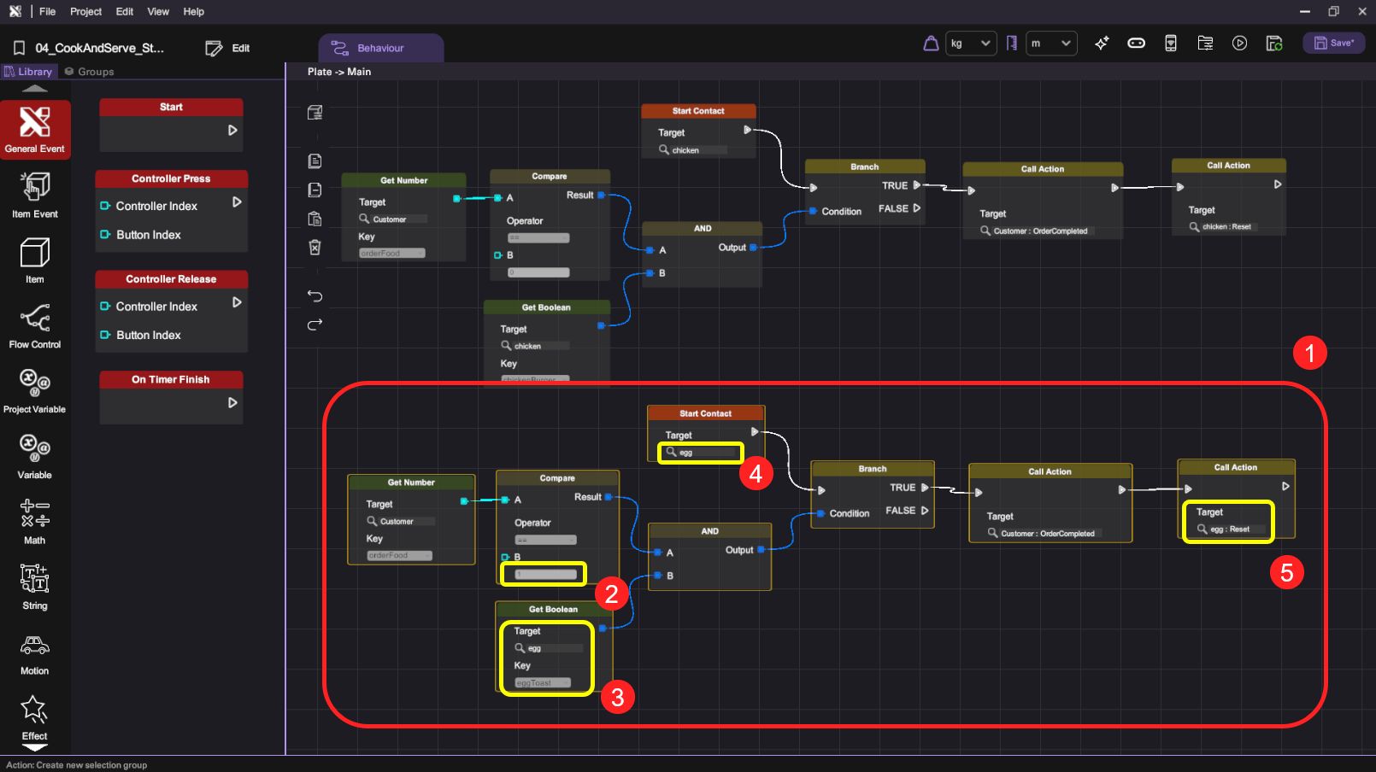Select the Math category in the library

(x=34, y=521)
